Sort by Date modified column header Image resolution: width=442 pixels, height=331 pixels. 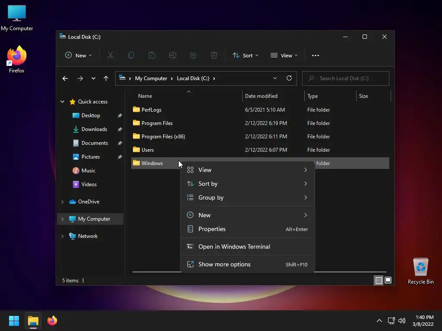[x=273, y=96]
